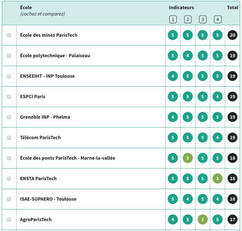Image resolution: width=242 pixels, height=231 pixels.
Task: Open the AgroParisTech school name
Action: tap(36, 220)
